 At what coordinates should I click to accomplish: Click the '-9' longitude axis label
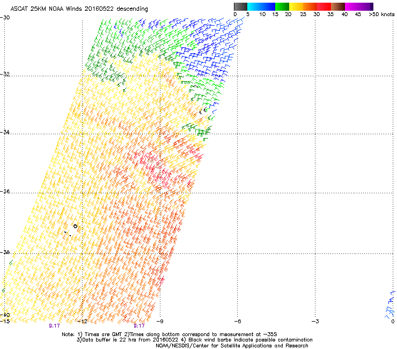(x=160, y=322)
